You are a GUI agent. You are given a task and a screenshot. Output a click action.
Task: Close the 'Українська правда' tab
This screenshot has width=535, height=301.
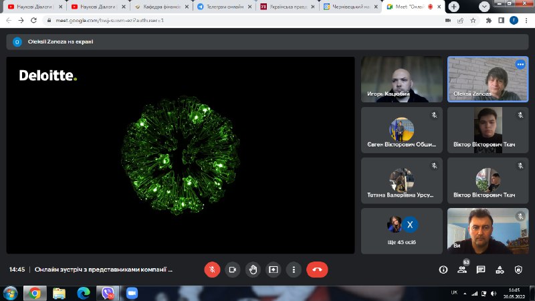(313, 7)
